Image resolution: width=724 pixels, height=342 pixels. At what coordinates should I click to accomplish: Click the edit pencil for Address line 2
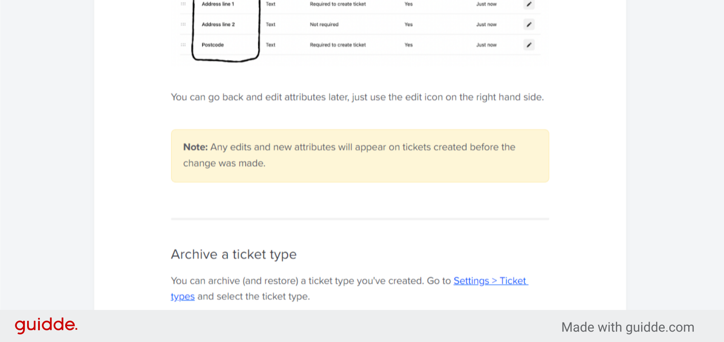click(529, 24)
